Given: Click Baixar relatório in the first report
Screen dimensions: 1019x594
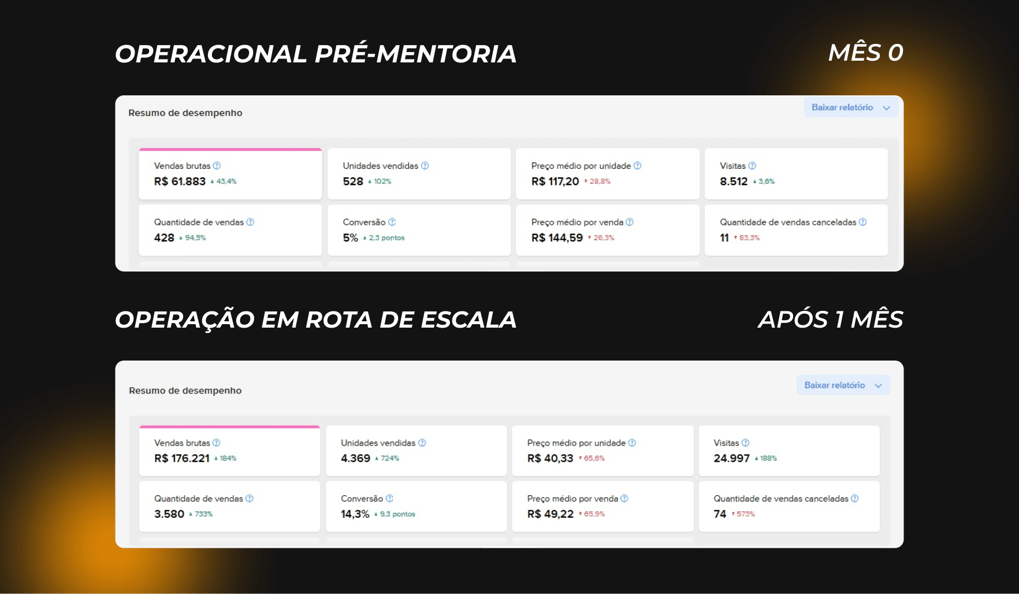Looking at the screenshot, I should 842,107.
